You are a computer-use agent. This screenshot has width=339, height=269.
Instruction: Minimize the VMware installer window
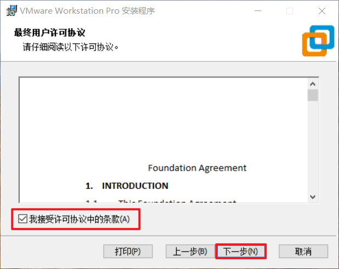[x=258, y=11]
